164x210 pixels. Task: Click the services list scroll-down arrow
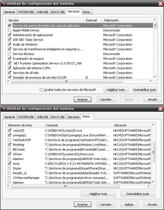point(155,77)
